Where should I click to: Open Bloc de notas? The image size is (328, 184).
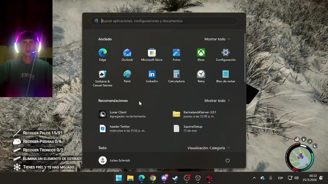pyautogui.click(x=225, y=77)
